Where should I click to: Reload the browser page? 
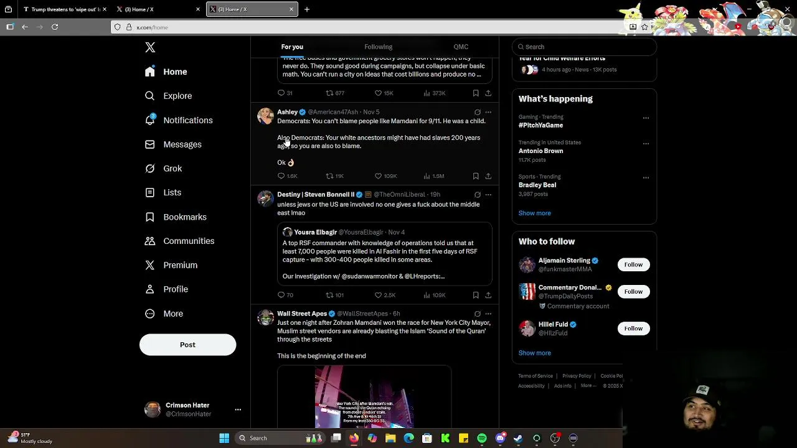(x=55, y=27)
